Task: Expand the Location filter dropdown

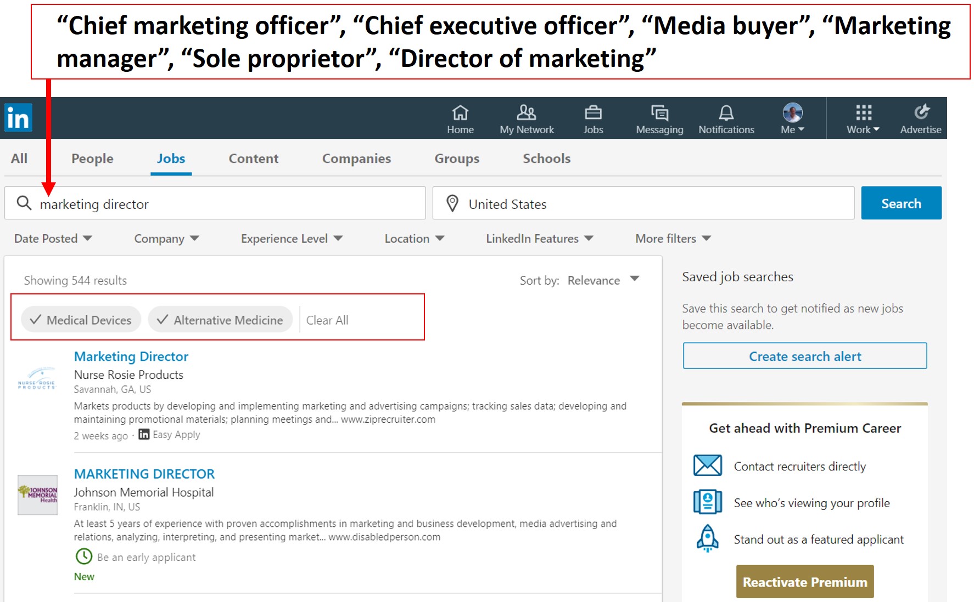Action: pyautogui.click(x=414, y=238)
